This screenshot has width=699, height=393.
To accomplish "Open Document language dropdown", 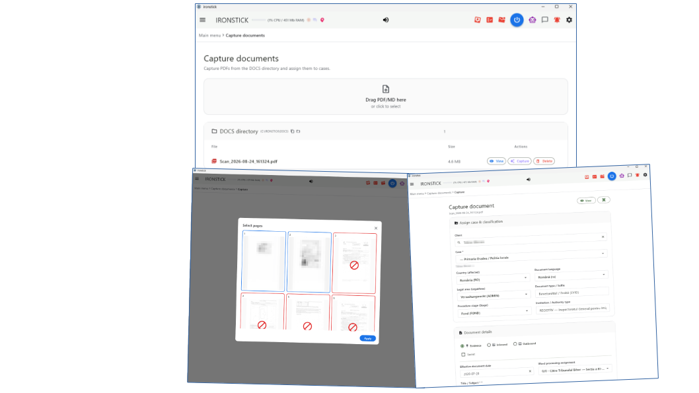I will tap(571, 276).
